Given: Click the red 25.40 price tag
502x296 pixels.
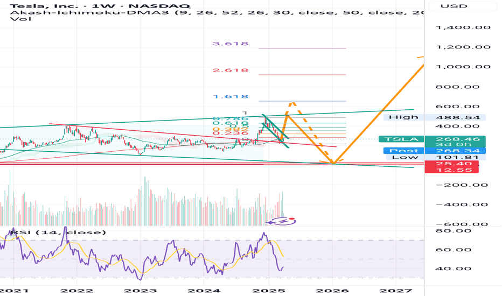Looking at the screenshot, I should click(x=451, y=164).
